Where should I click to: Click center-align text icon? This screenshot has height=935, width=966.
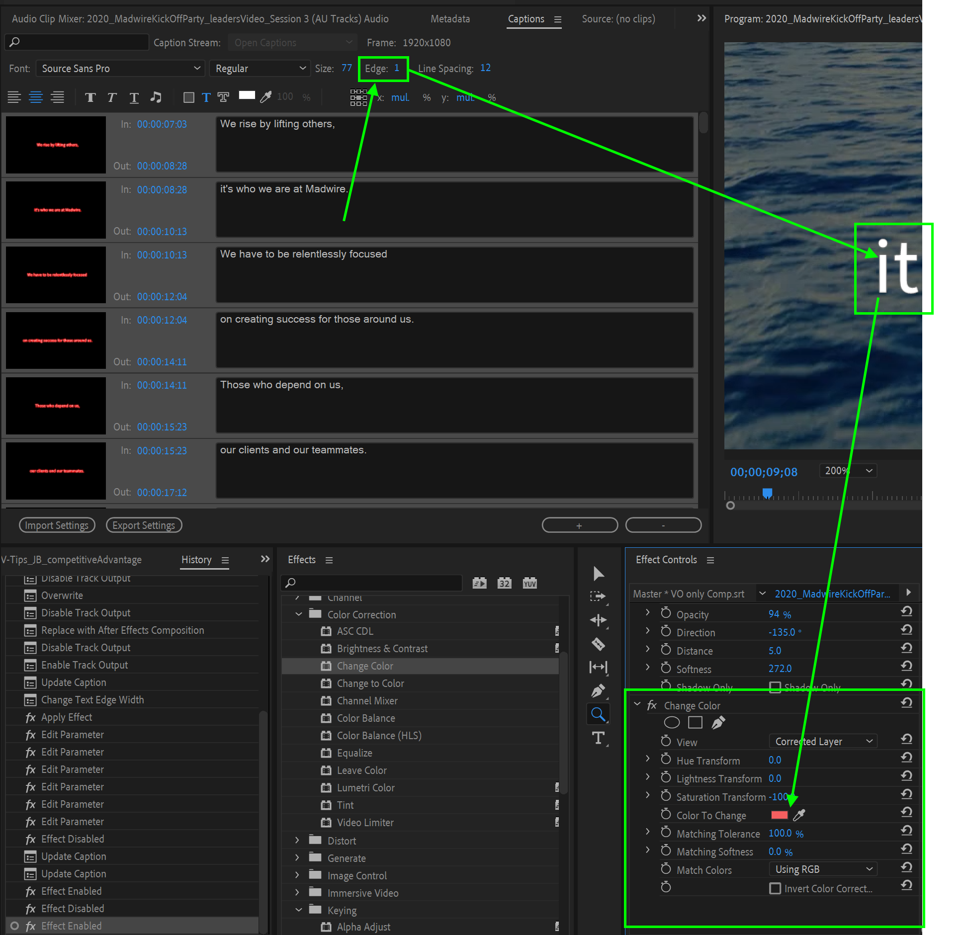[x=36, y=97]
